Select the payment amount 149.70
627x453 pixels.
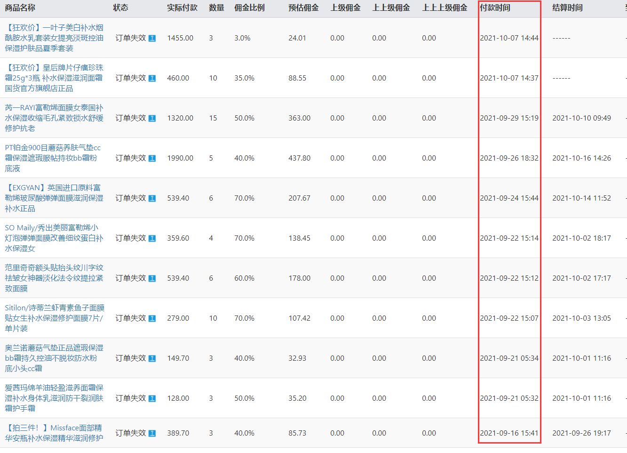[178, 358]
